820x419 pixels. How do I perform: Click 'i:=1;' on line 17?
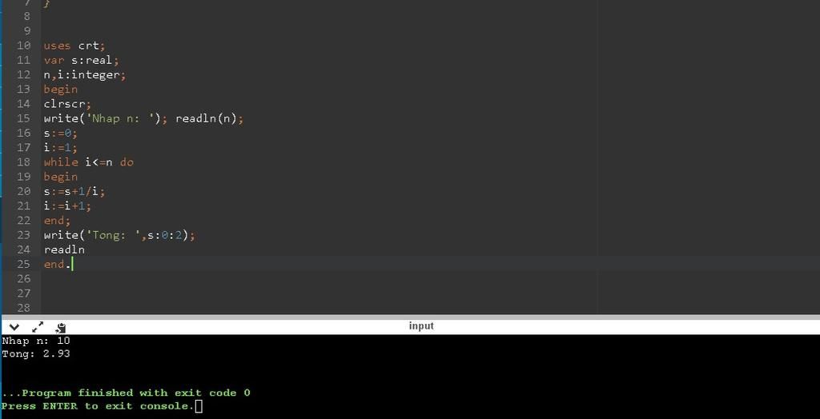pyautogui.click(x=61, y=148)
